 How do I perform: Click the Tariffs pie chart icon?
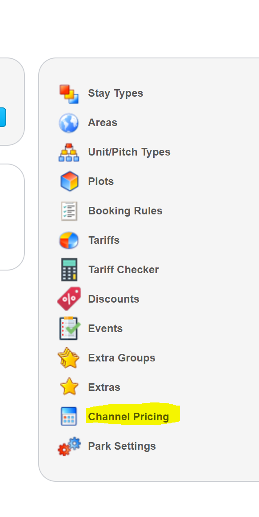click(x=69, y=240)
